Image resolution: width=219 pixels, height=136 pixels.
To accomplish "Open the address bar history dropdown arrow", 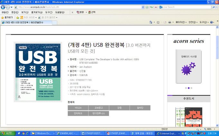I will tap(143, 7).
